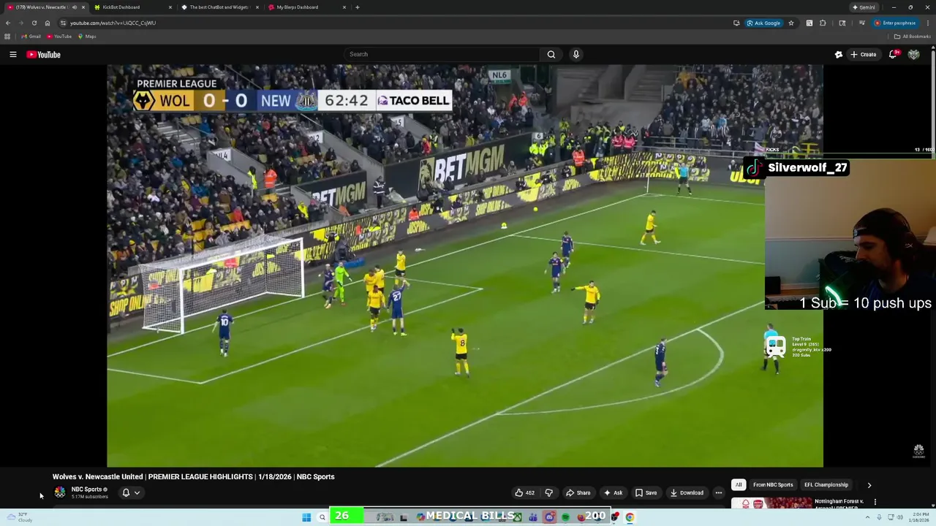936x526 pixels.
Task: Open options for Nottingham Forest suggested video
Action: [875, 502]
